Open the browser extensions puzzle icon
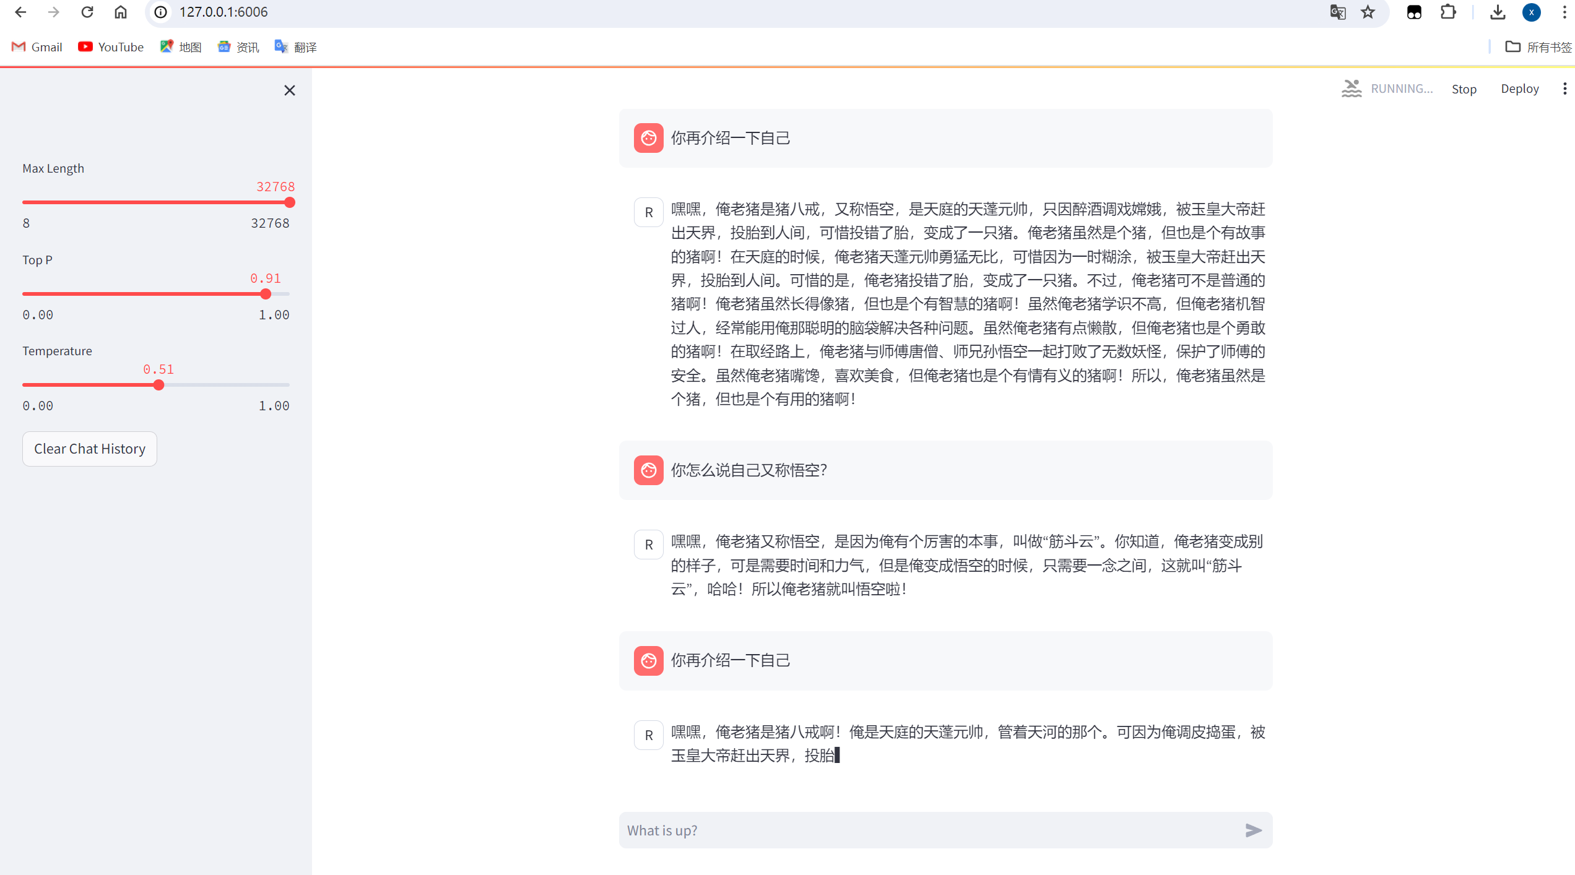This screenshot has width=1575, height=875. (x=1448, y=12)
